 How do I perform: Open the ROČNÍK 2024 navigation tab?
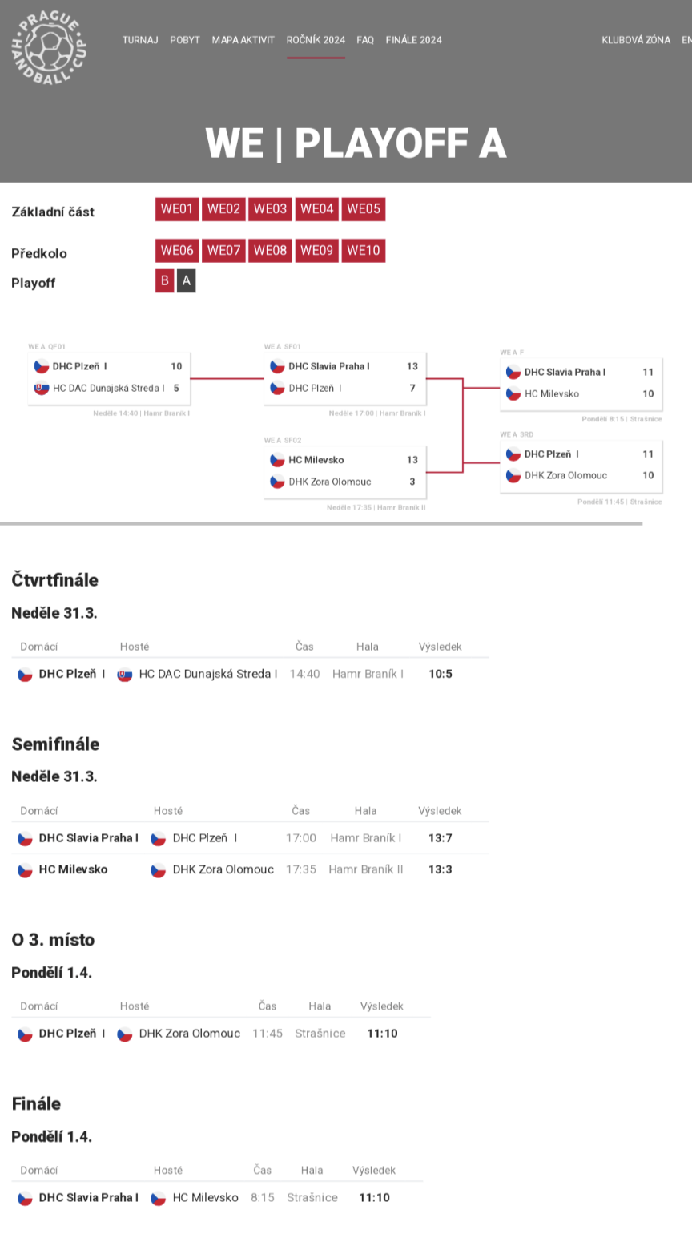[316, 40]
